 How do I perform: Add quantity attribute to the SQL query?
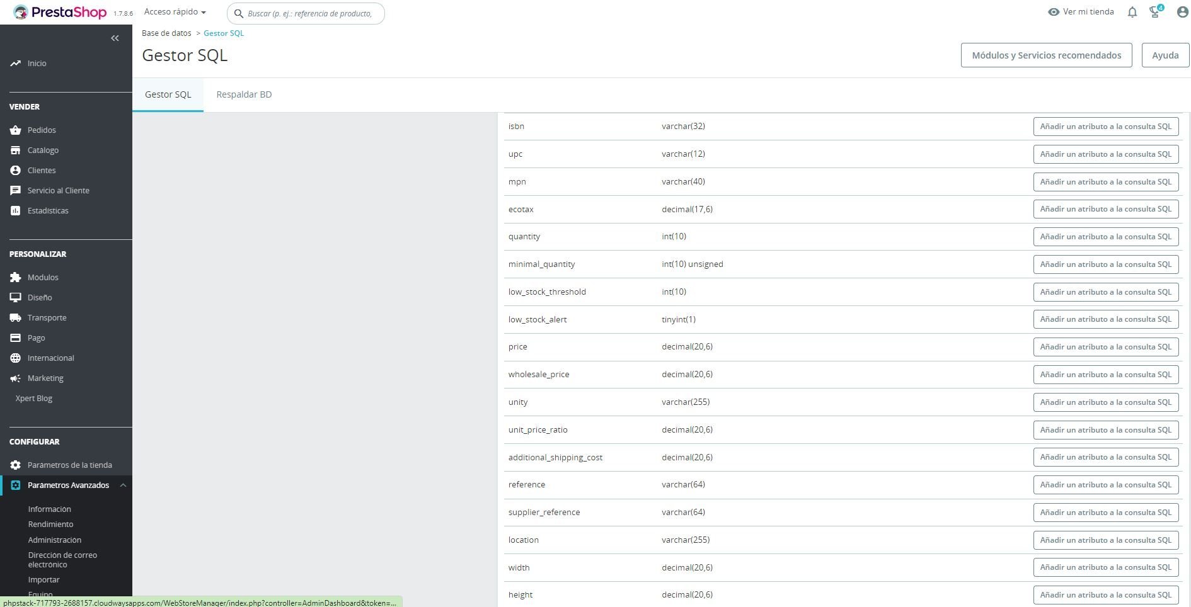click(1106, 237)
